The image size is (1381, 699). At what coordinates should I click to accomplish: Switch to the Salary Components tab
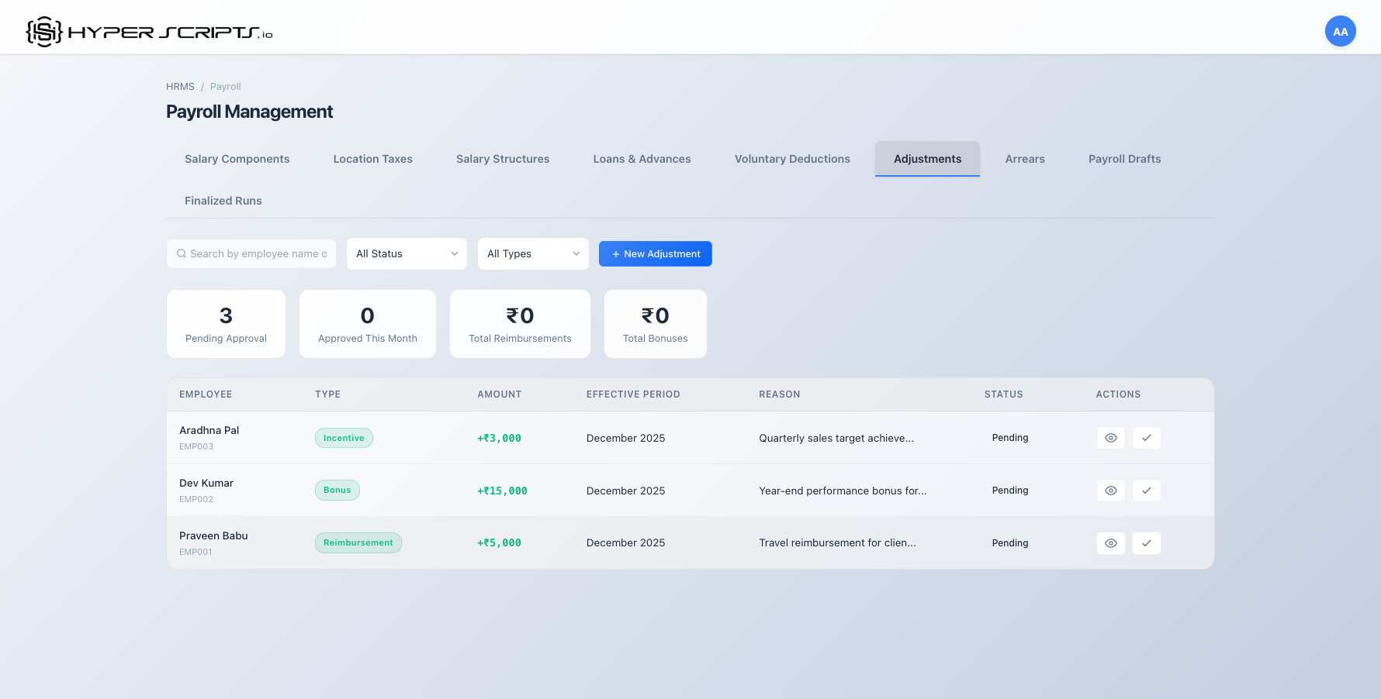tap(237, 159)
